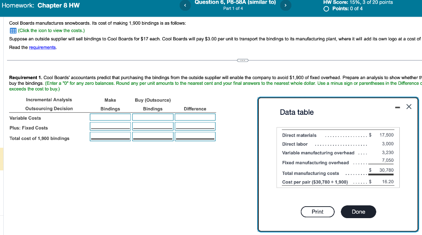Click the Done button

tap(359, 212)
